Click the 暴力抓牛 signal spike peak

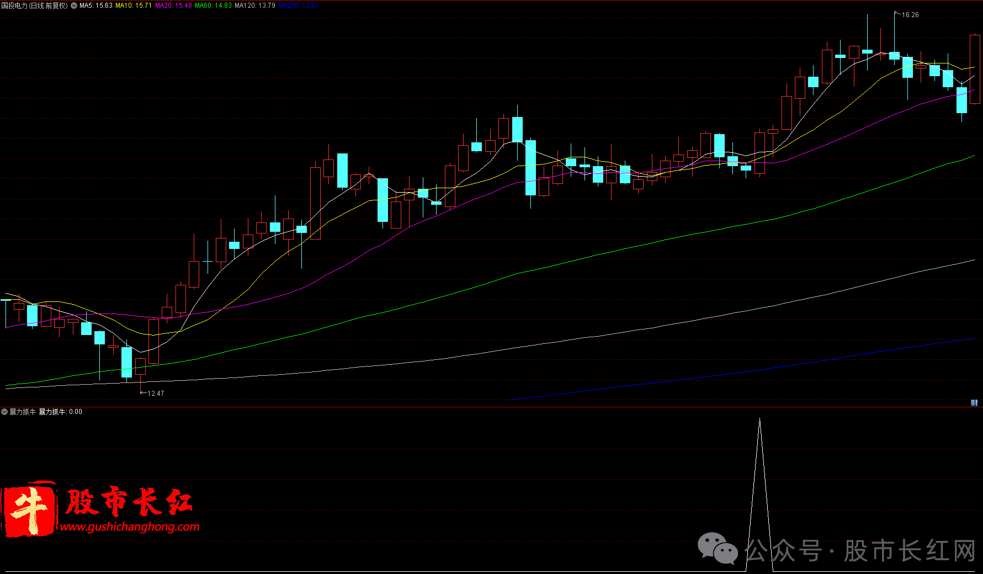point(759,420)
